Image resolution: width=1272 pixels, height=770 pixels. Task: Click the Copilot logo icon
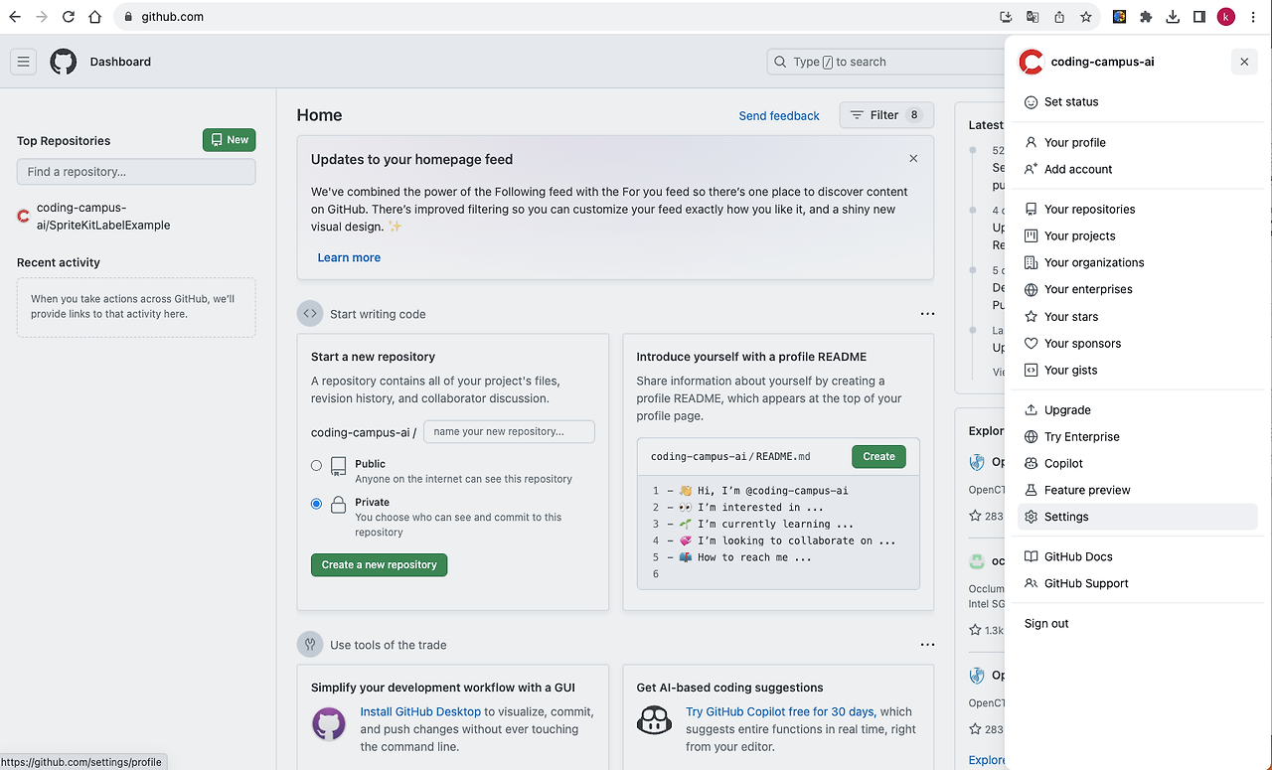(x=654, y=722)
